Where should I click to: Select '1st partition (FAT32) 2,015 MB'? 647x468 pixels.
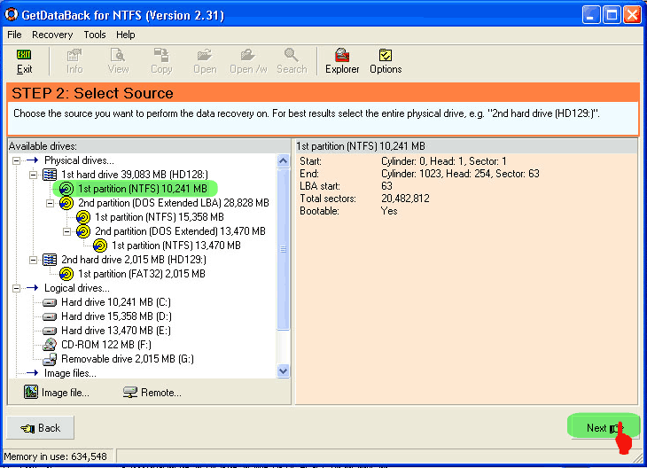tap(142, 274)
